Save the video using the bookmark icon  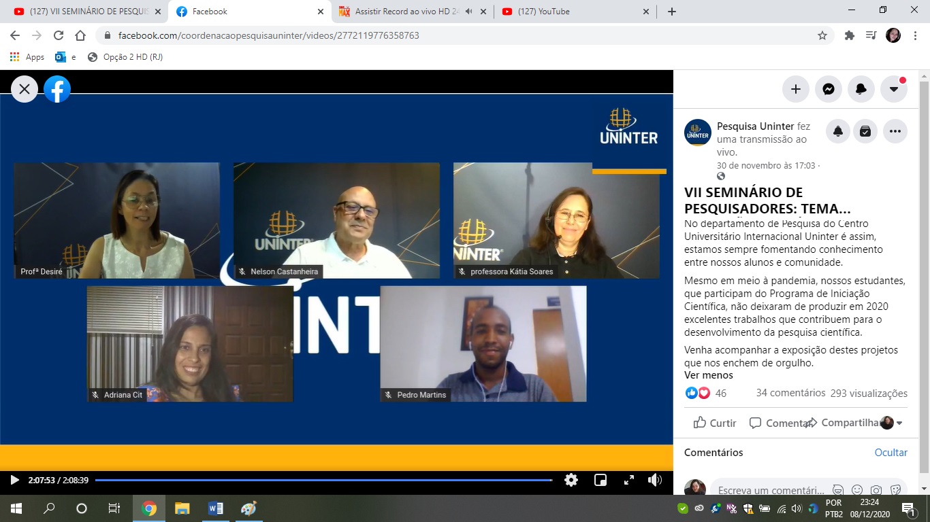pyautogui.click(x=865, y=131)
